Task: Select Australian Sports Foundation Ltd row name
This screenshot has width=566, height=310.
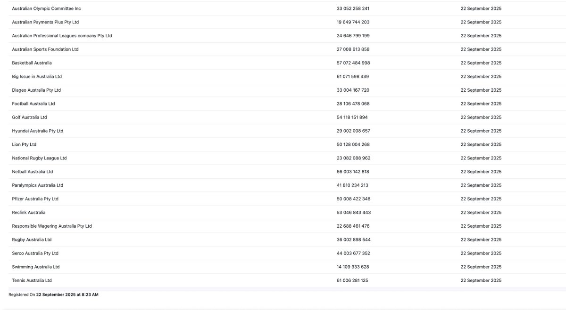Action: (x=45, y=49)
